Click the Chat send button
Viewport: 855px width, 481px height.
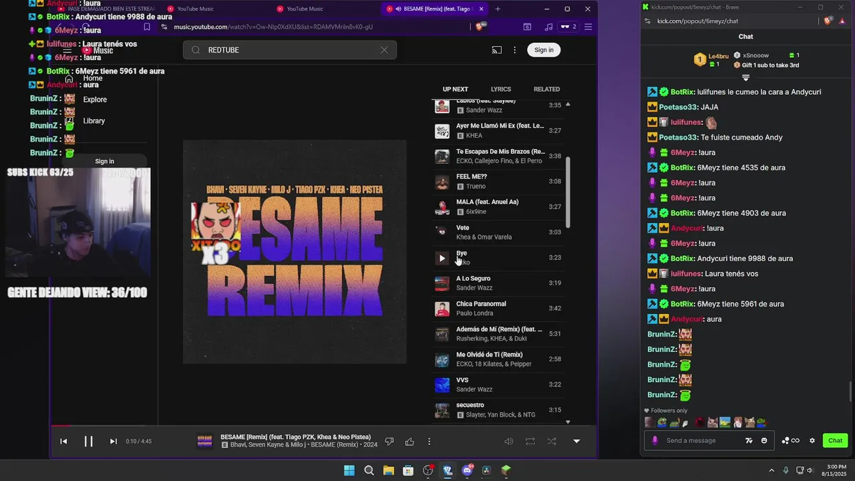tap(835, 440)
